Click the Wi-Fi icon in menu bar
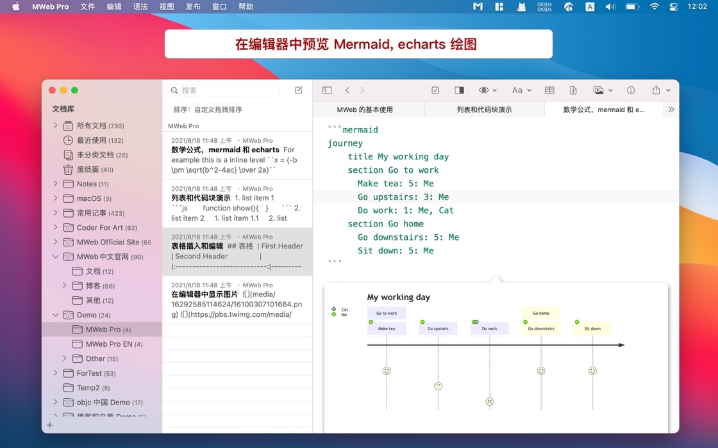Image resolution: width=718 pixels, height=448 pixels. click(655, 6)
